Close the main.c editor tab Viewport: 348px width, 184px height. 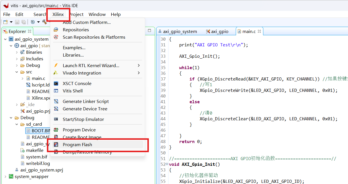coord(259,31)
